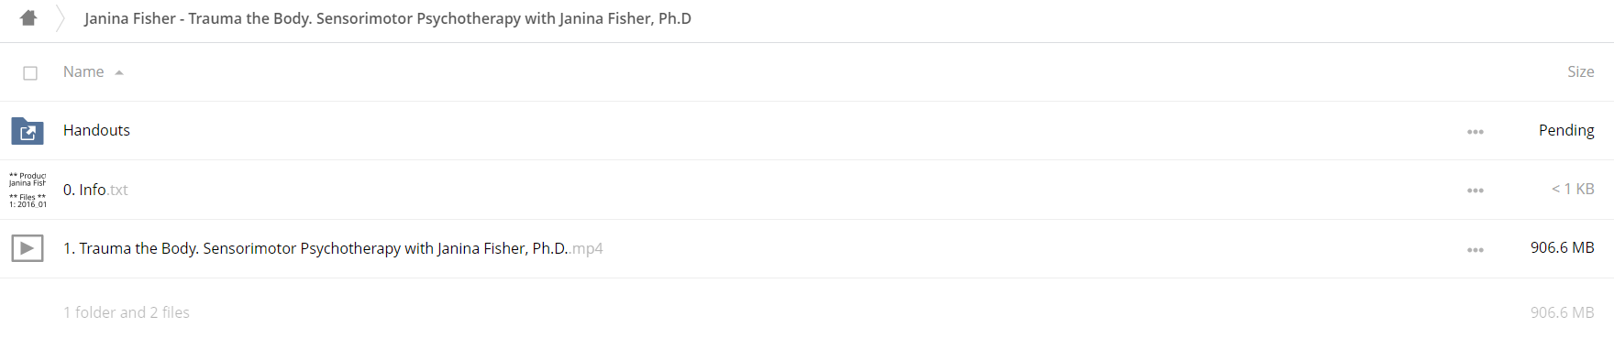Screen dimensions: 1614x338
Task: Click the breadcrumb separator chevron
Action: 61,18
